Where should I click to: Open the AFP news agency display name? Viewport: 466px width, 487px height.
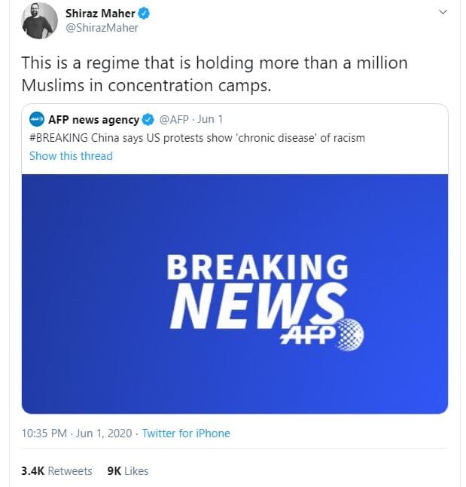pos(93,120)
